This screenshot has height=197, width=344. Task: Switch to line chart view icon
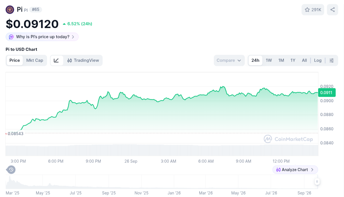[57, 60]
